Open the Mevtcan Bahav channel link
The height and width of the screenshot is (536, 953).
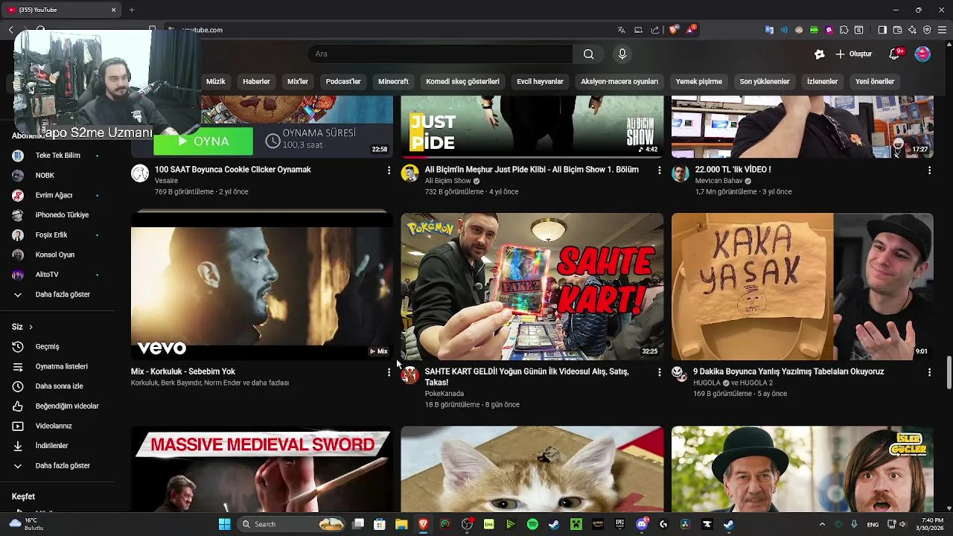click(x=718, y=181)
